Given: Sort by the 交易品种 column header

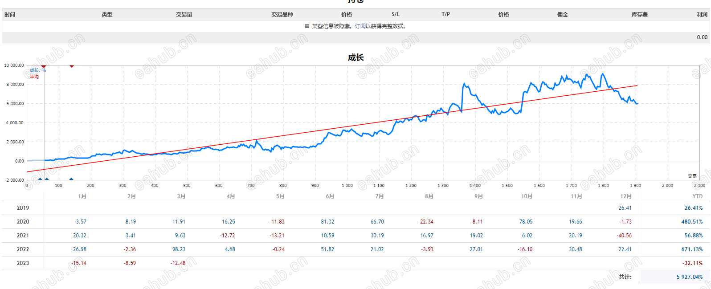Looking at the screenshot, I should (282, 15).
